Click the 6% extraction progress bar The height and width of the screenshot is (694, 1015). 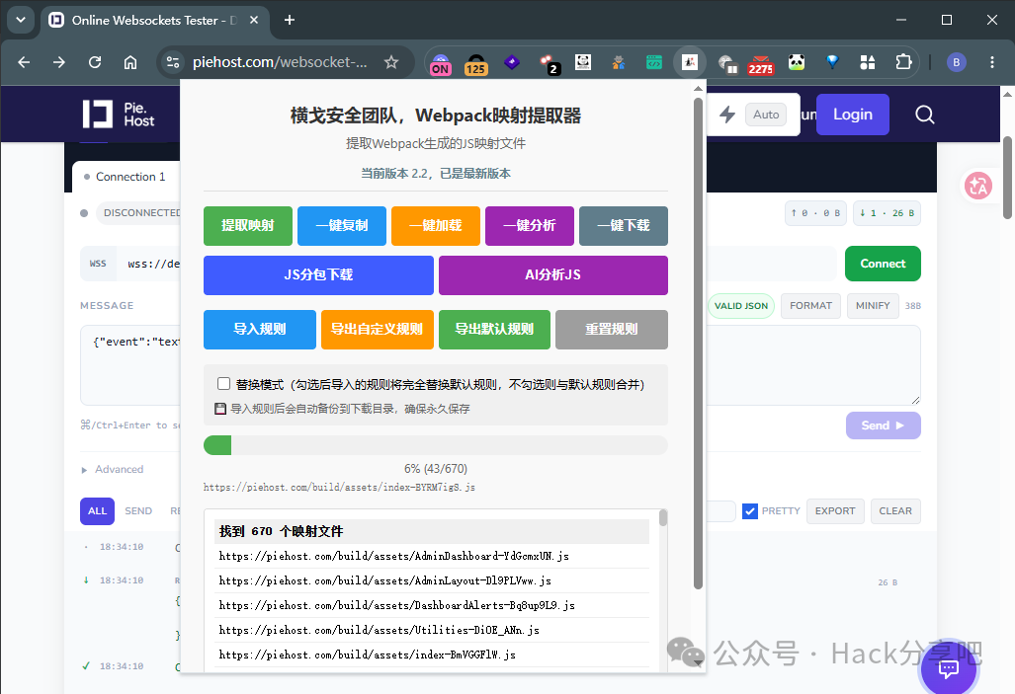click(x=436, y=445)
